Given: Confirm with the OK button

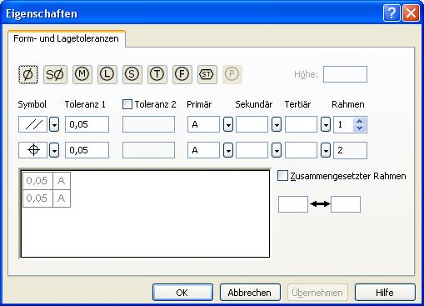Looking at the screenshot, I should 182,293.
